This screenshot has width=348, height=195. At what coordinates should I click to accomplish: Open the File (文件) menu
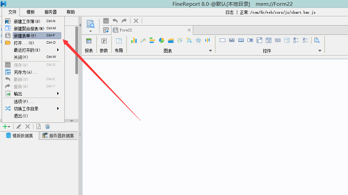12,12
